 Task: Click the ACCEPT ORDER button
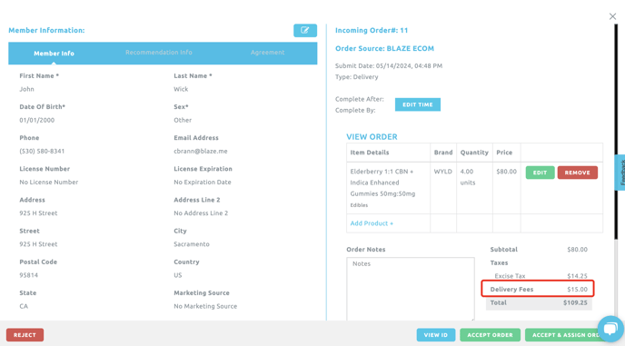pos(490,335)
